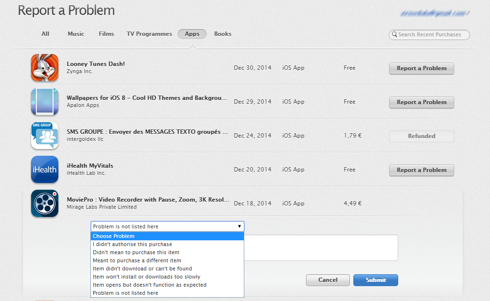Click 'iHealth MyVitals' title text

(x=90, y=166)
